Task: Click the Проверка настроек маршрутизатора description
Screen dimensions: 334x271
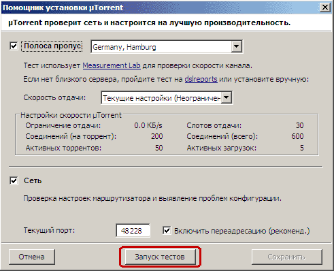Action: [x=152, y=199]
